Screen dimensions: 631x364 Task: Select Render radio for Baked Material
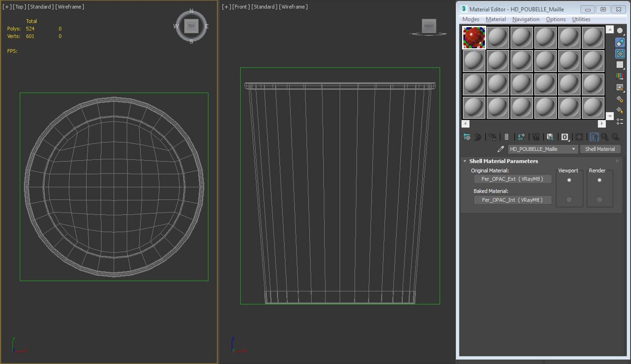(599, 200)
